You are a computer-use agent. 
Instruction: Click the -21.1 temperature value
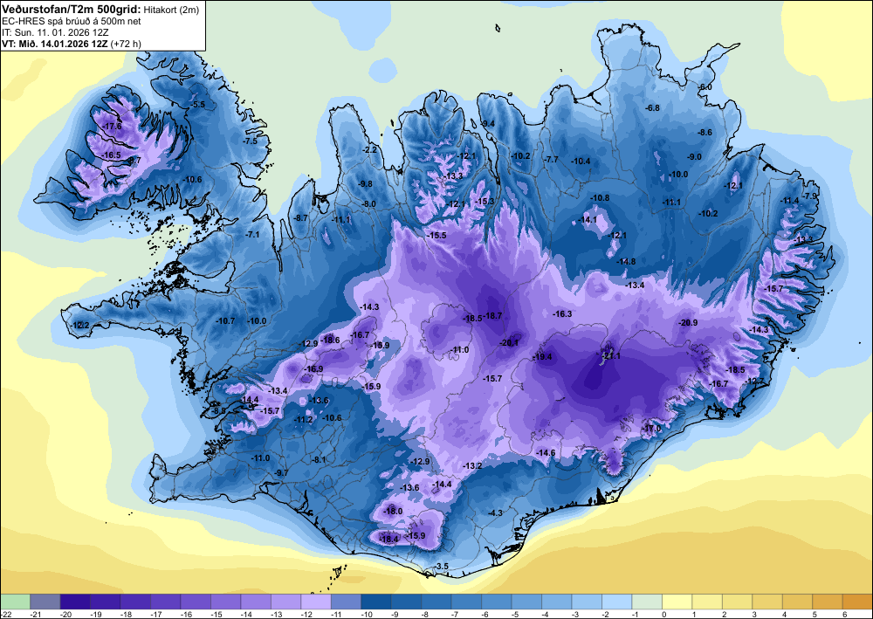611,355
